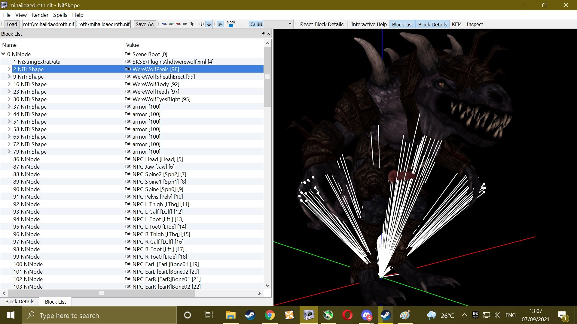Collapse the 0 NiNode root
The width and height of the screenshot is (577, 324).
tap(3, 54)
